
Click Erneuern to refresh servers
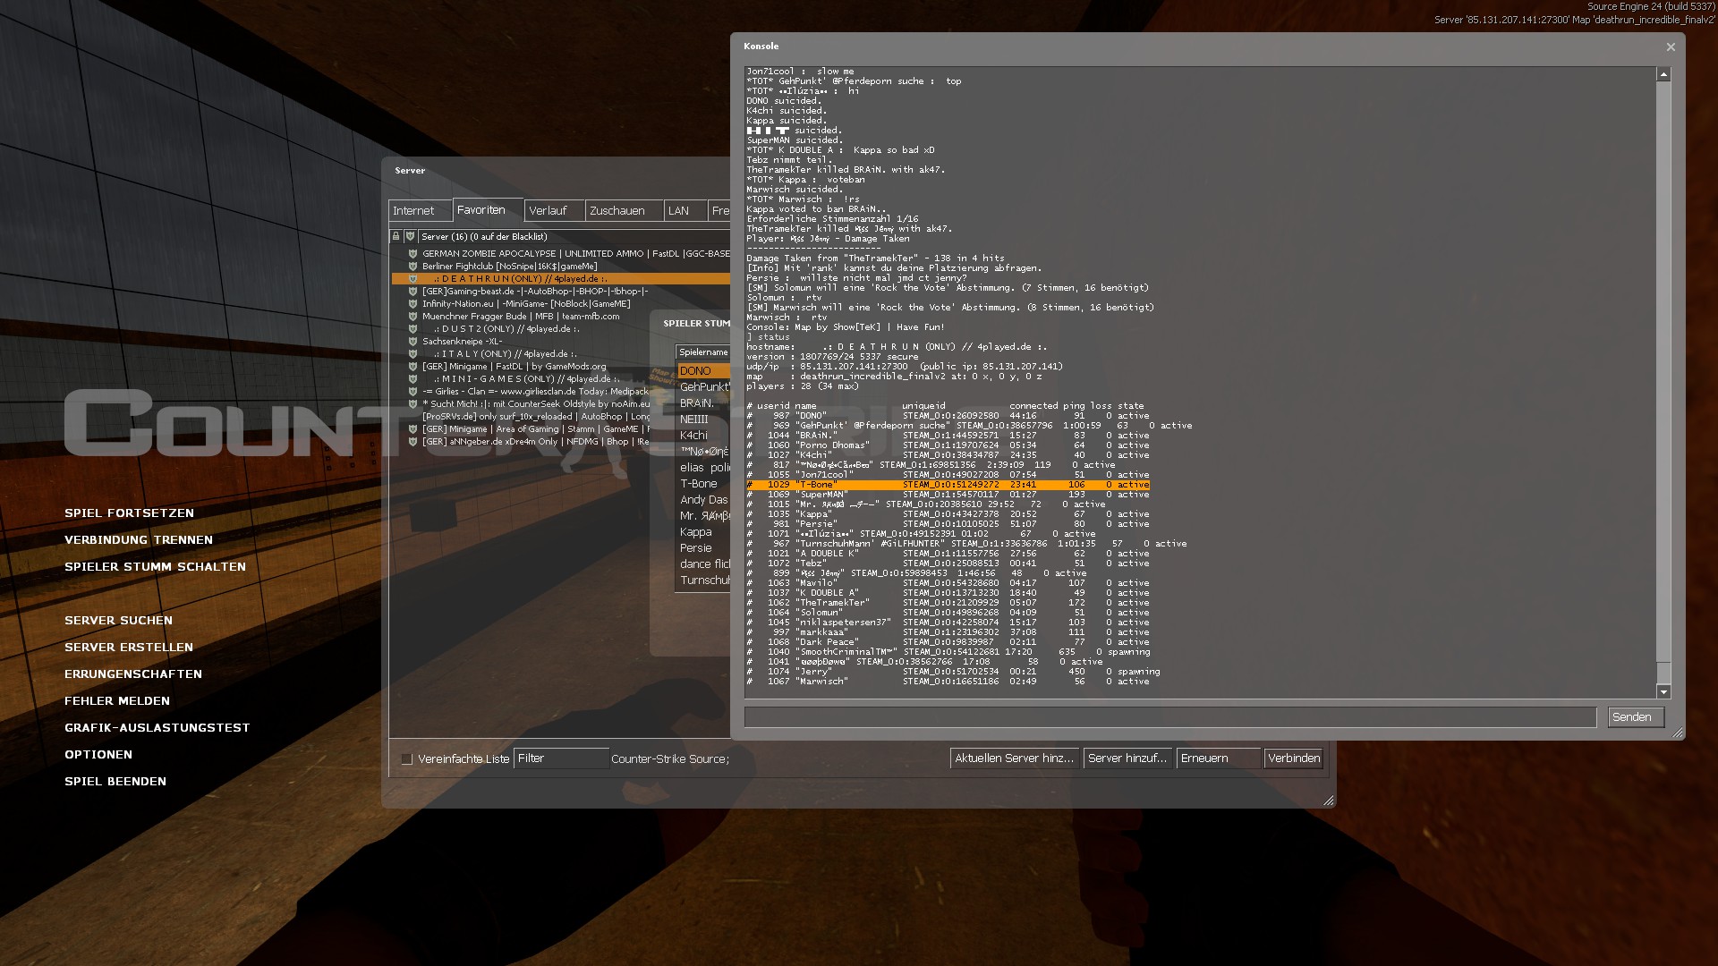(x=1218, y=758)
